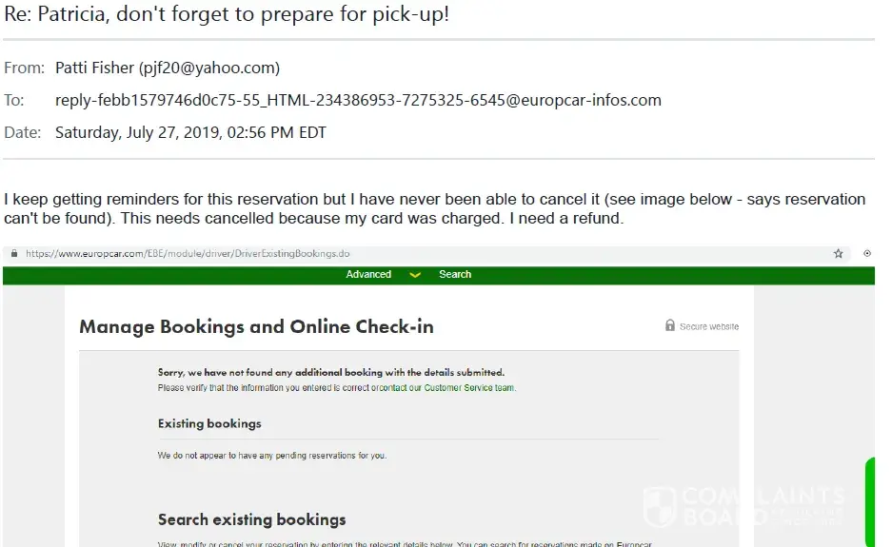Select Search in the green bar
Screen dimensions: 892x547
pyautogui.click(x=455, y=275)
